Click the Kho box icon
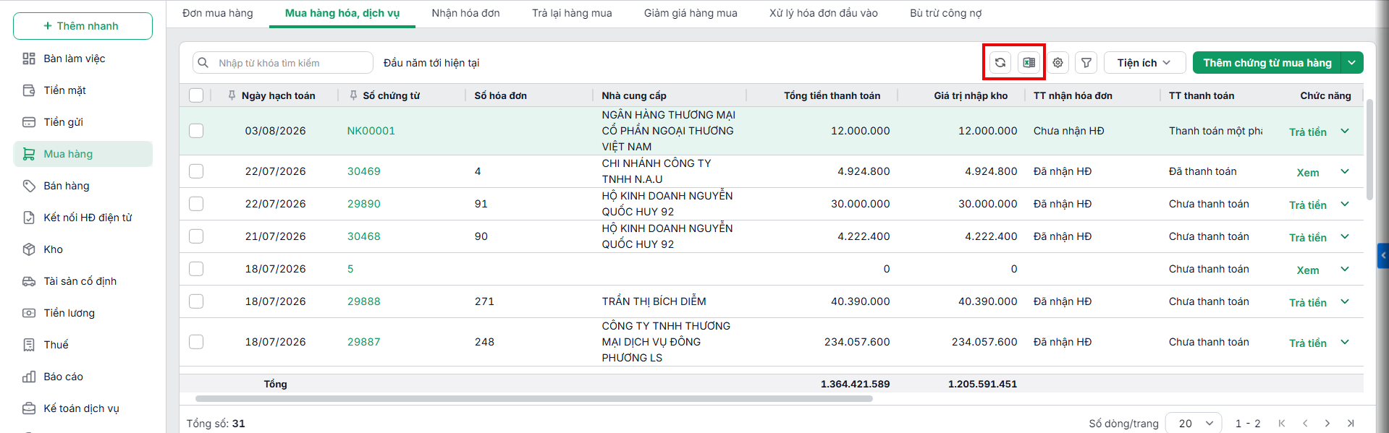 (29, 249)
